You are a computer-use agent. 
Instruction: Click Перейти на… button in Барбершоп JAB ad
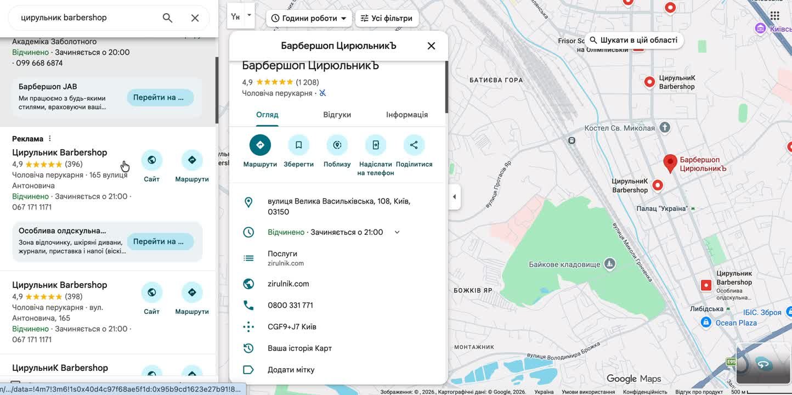click(x=160, y=98)
